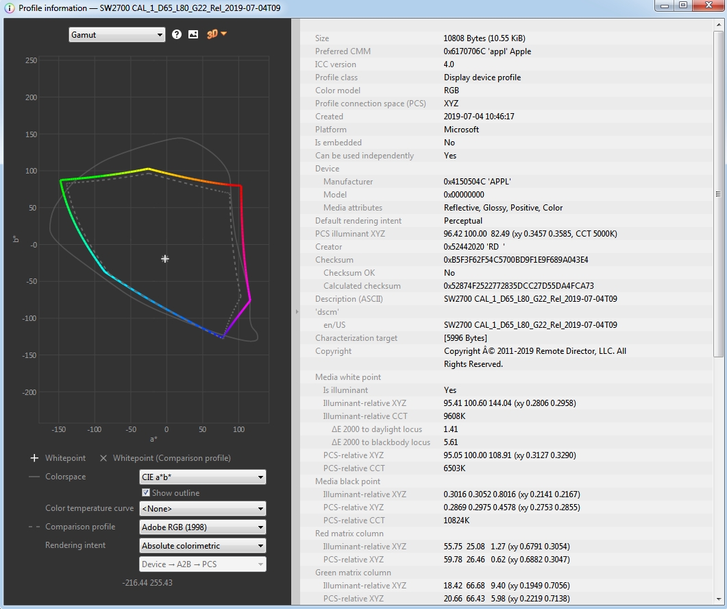The height and width of the screenshot is (609, 727).
Task: Click the help question mark icon
Action: coord(177,34)
